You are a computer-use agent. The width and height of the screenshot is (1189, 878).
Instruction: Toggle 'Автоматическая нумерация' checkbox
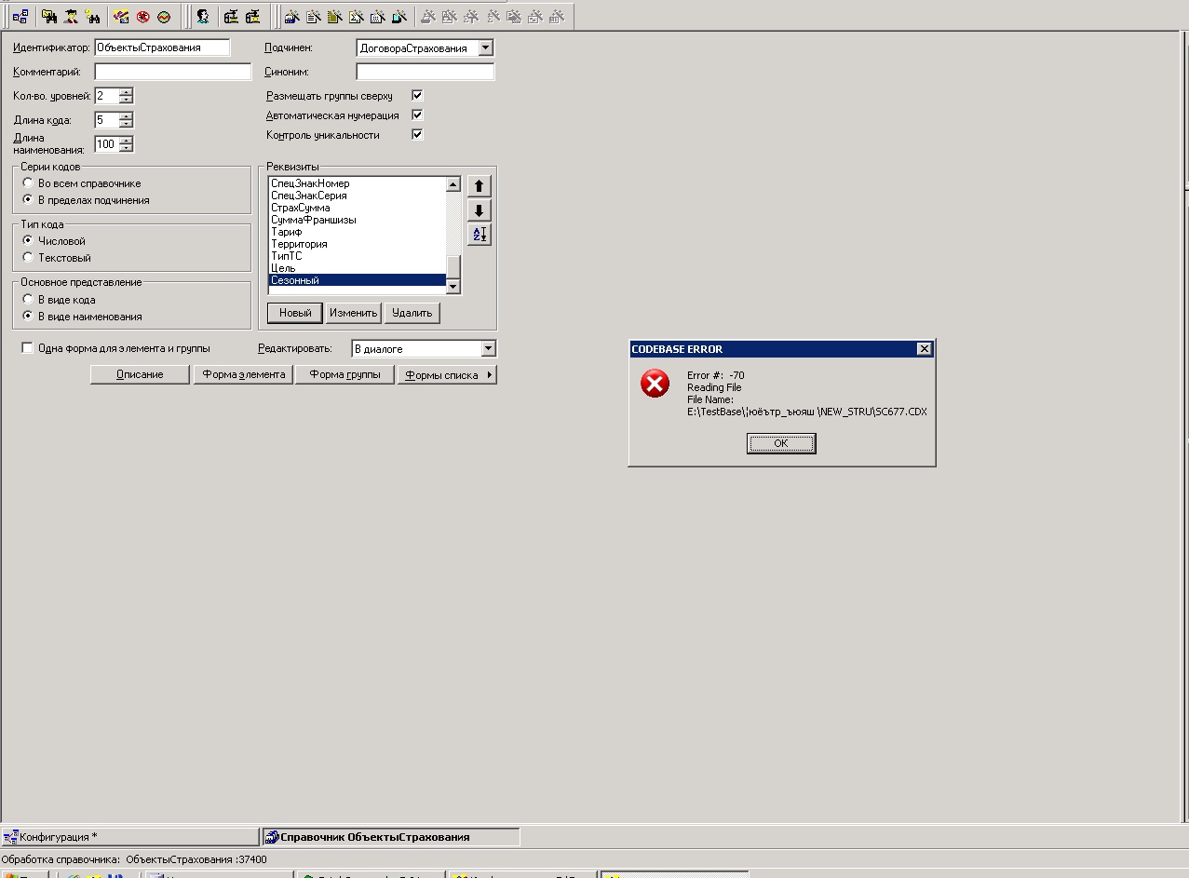pyautogui.click(x=417, y=115)
